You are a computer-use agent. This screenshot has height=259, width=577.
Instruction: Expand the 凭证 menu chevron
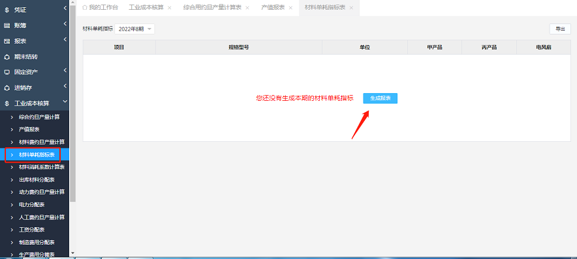click(x=65, y=8)
